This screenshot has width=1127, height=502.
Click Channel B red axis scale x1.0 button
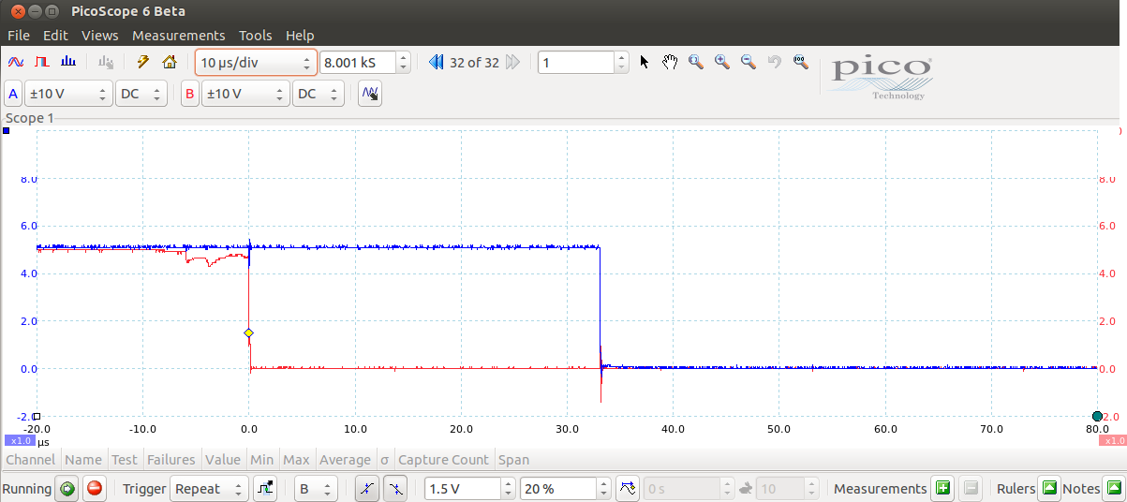coord(1111,440)
